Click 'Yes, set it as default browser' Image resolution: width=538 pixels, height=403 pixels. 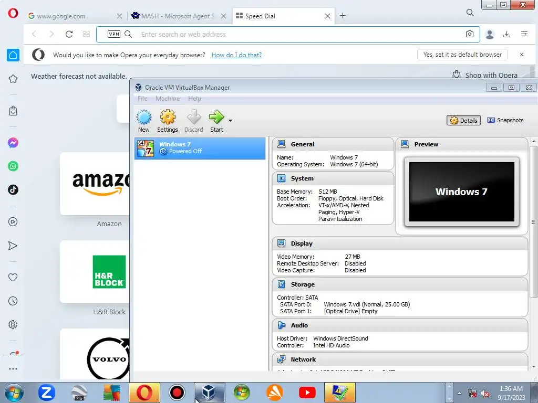coord(462,55)
